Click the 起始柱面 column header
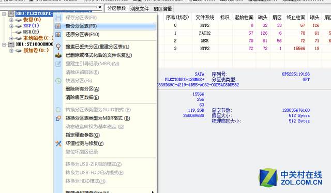 (x=244, y=17)
